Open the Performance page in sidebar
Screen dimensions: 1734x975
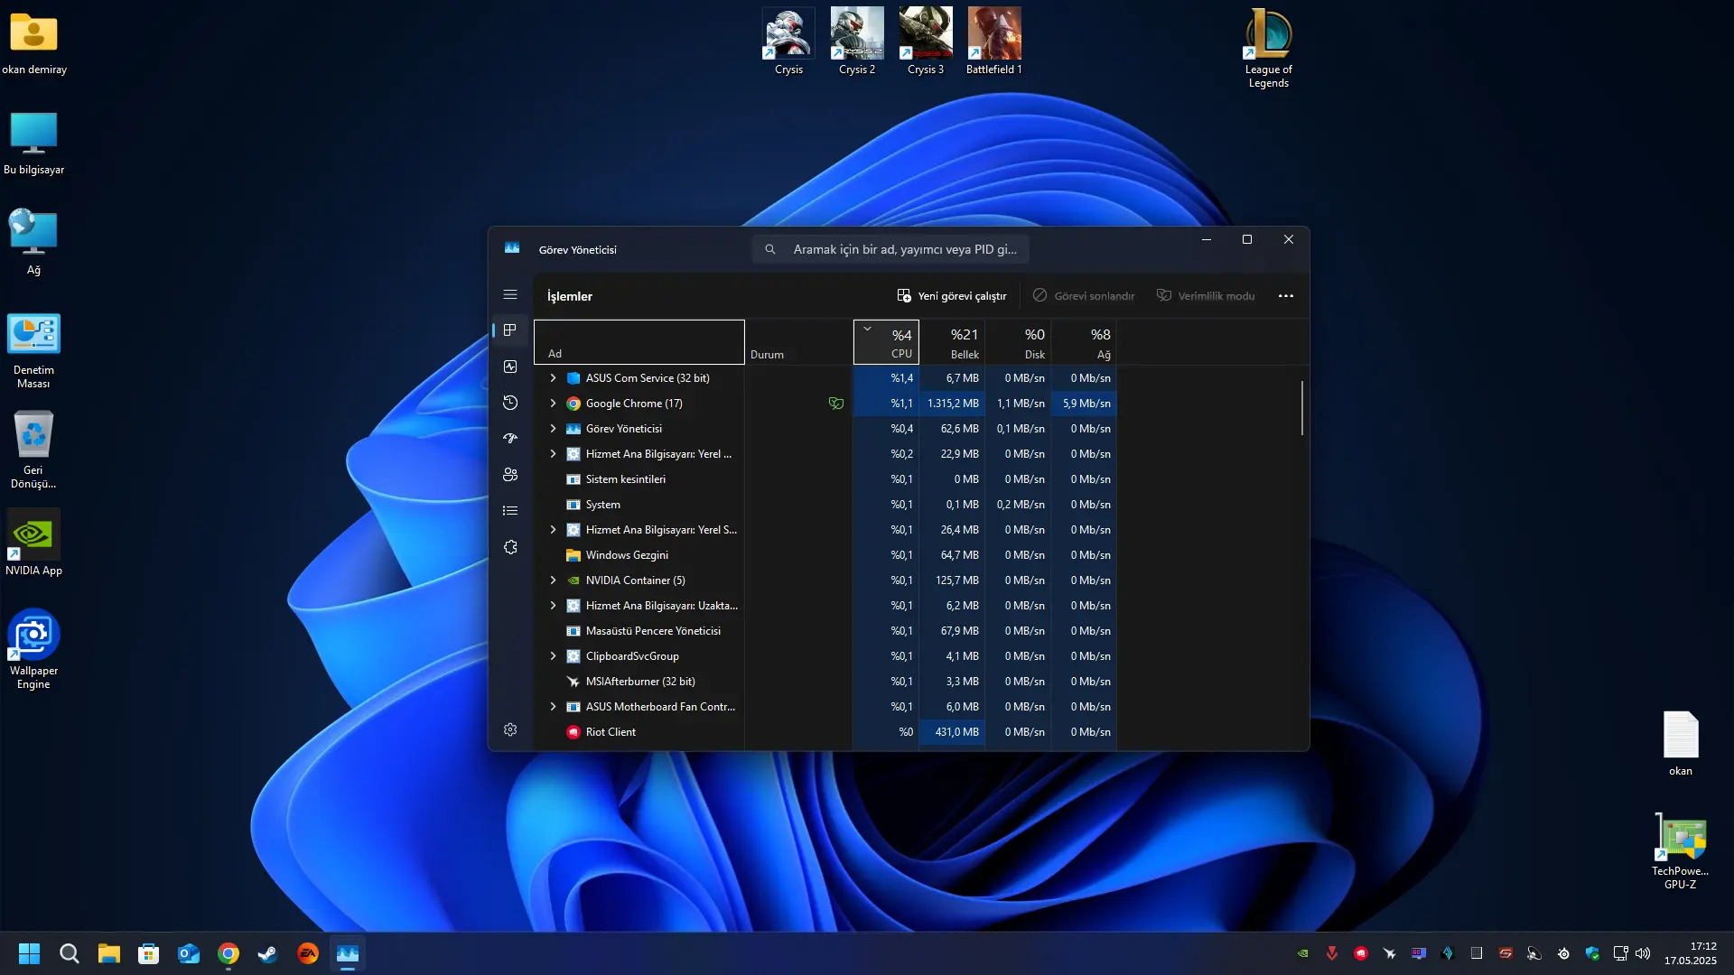[510, 367]
